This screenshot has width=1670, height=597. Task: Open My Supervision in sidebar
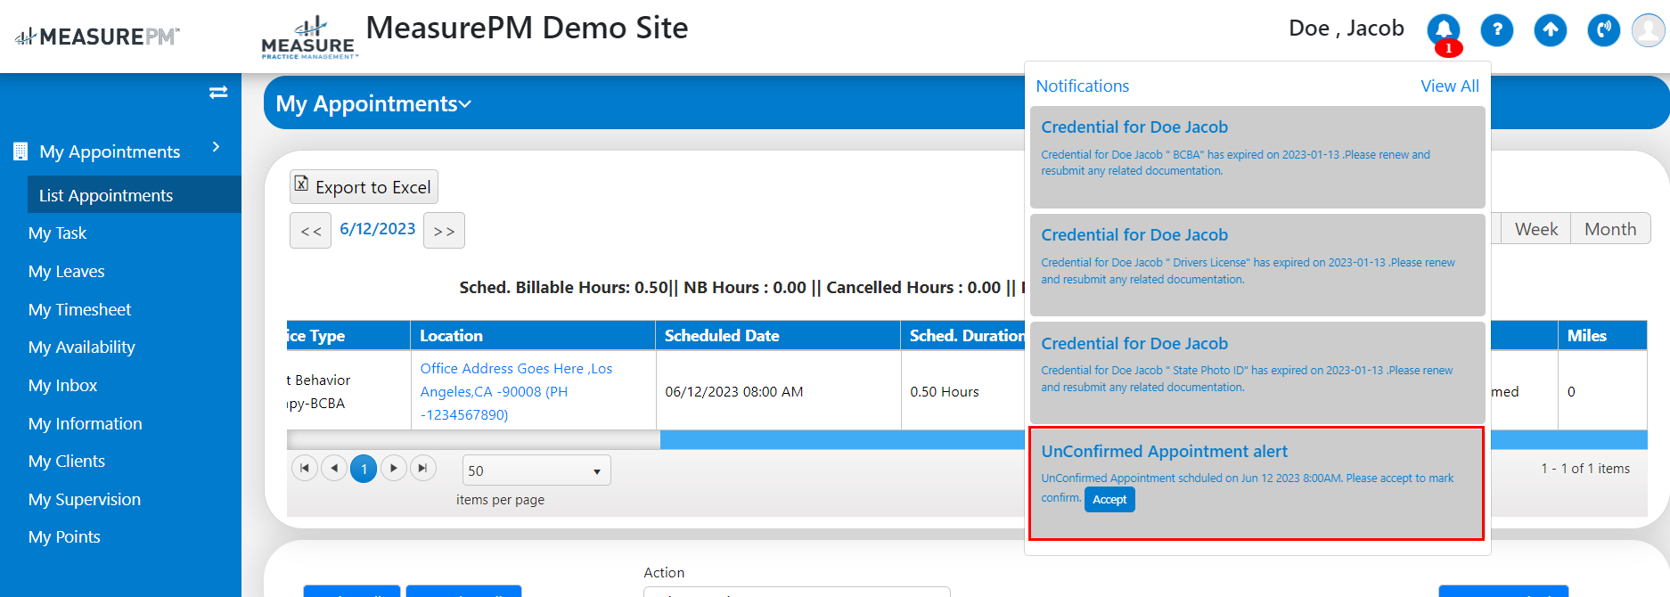84,499
